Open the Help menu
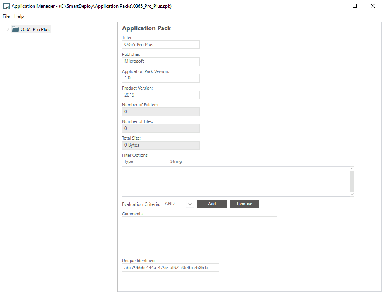 pos(19,16)
